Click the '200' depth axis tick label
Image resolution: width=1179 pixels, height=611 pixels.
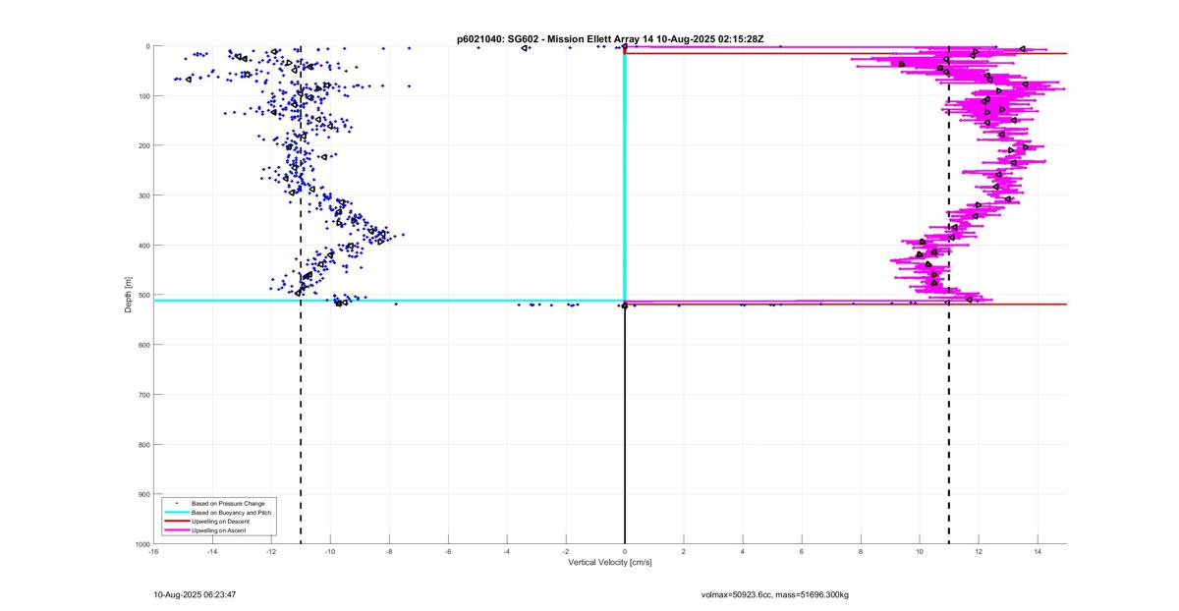(143, 145)
